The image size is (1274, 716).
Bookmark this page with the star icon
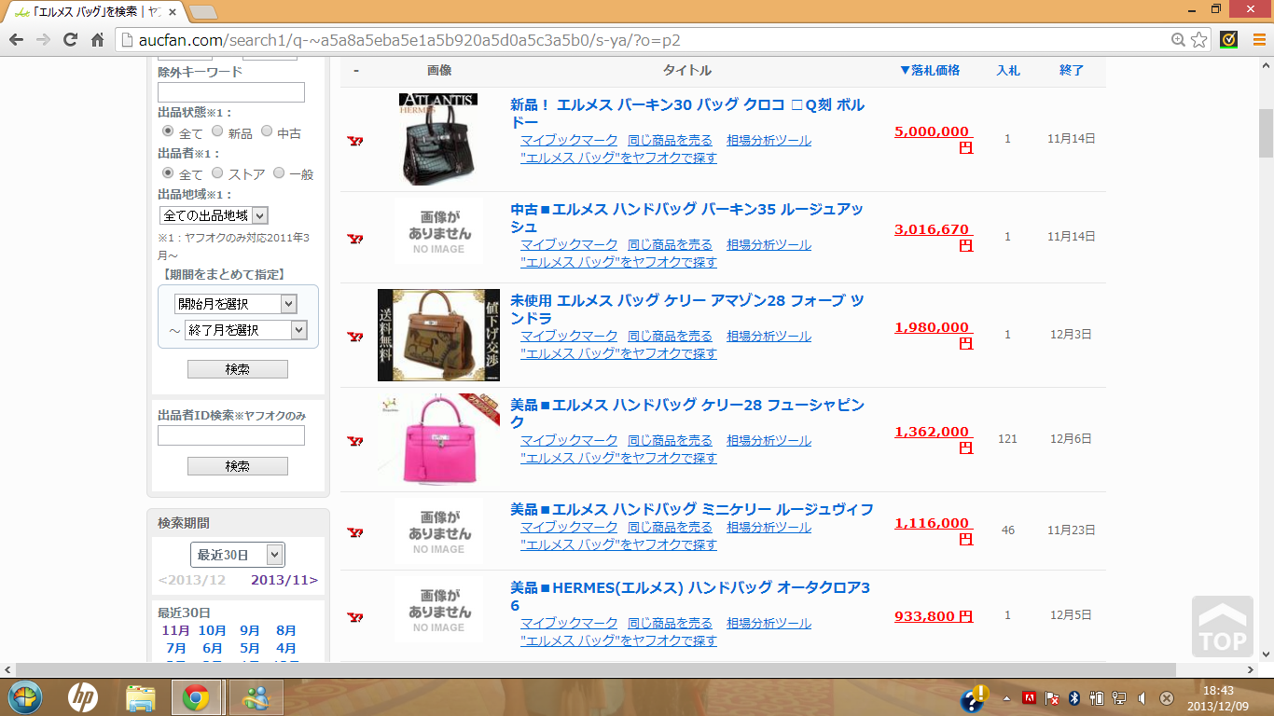tap(1199, 40)
